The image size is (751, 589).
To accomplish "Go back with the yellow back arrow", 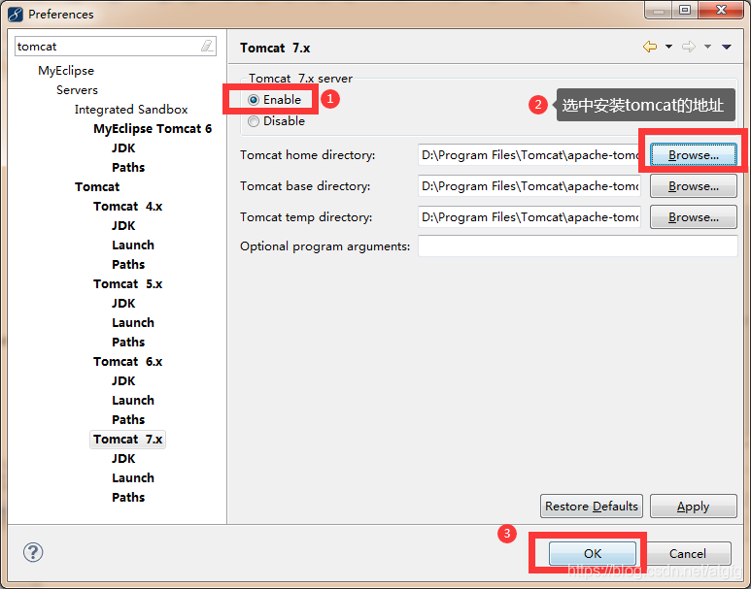I will pos(649,47).
